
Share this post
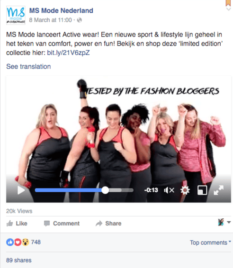tap(108, 223)
